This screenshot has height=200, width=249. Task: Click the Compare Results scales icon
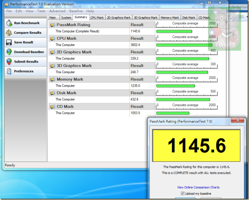9,32
